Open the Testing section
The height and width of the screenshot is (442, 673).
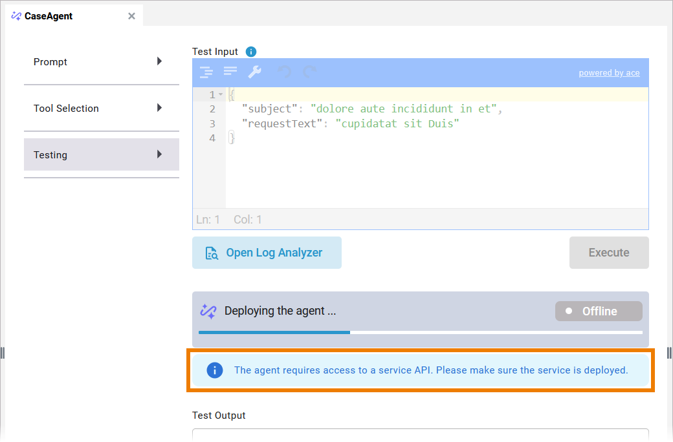click(x=101, y=155)
